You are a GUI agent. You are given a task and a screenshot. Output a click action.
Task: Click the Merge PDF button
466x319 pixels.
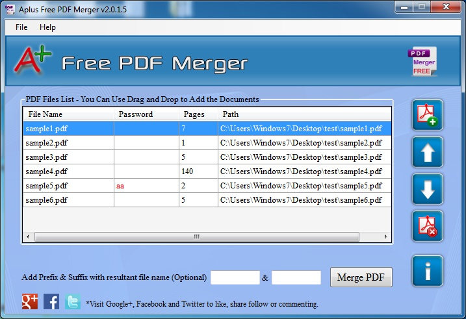pyautogui.click(x=361, y=277)
